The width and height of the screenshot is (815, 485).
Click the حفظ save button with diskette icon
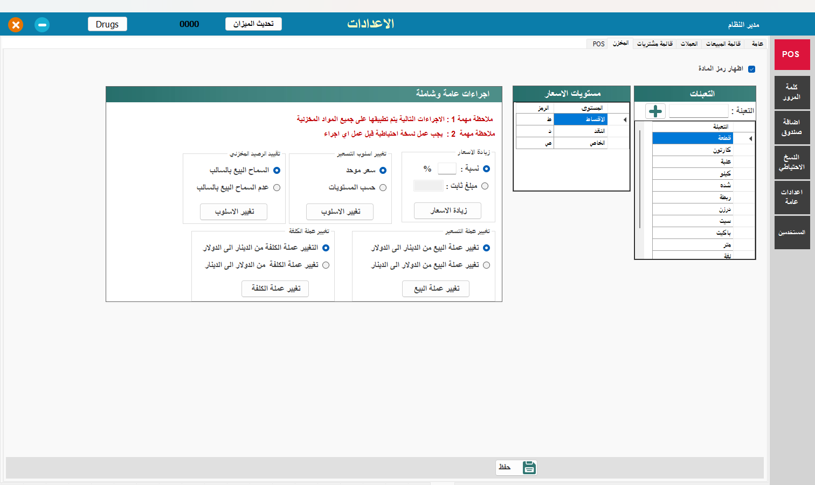(x=516, y=467)
